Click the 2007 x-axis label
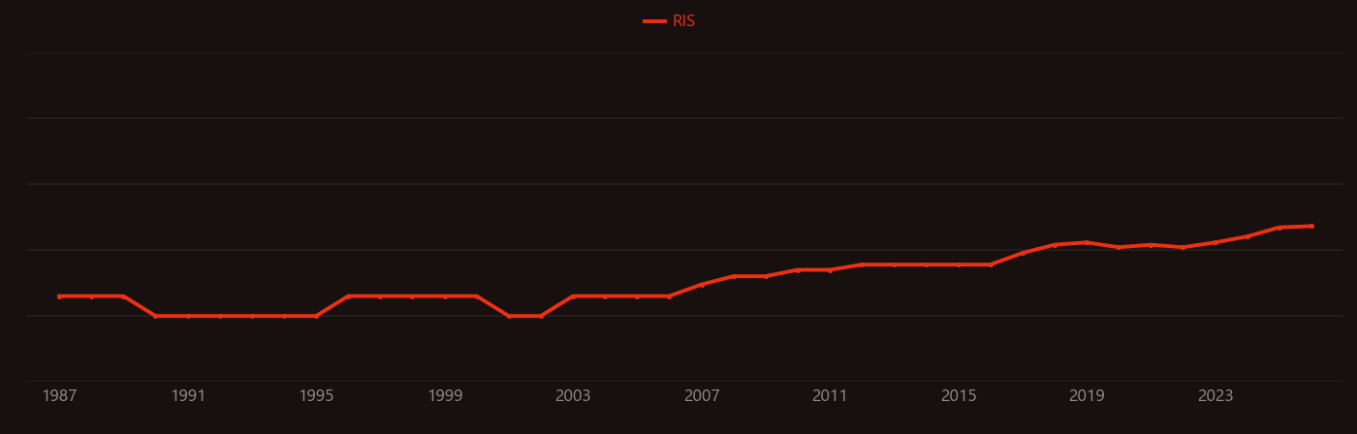The image size is (1357, 434). (702, 396)
